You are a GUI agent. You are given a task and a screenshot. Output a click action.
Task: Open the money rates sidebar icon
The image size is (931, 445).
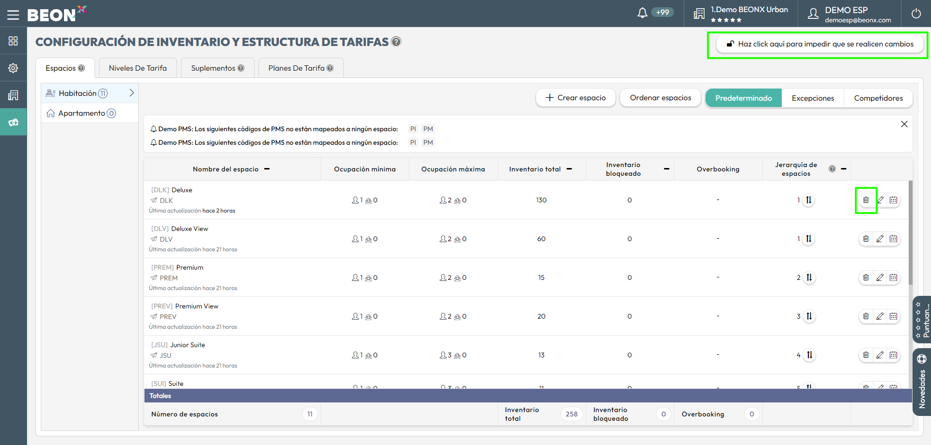[13, 122]
